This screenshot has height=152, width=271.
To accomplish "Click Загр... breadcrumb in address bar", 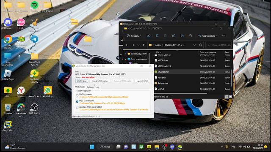I will [x=158, y=45].
